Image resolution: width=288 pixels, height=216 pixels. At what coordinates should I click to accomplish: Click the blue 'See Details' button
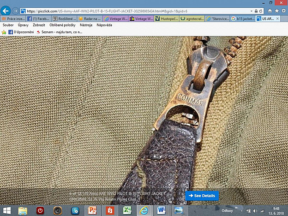point(202,196)
